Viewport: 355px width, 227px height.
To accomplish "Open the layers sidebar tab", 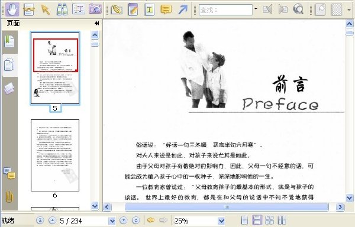I will pos(9,89).
